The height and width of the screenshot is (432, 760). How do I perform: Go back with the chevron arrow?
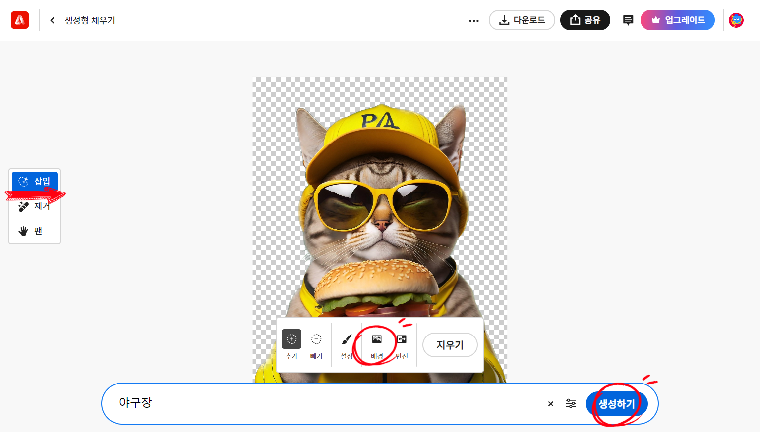[52, 20]
